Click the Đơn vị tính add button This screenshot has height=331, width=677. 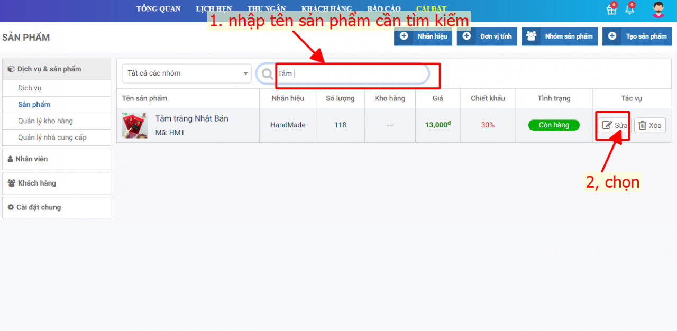point(487,36)
